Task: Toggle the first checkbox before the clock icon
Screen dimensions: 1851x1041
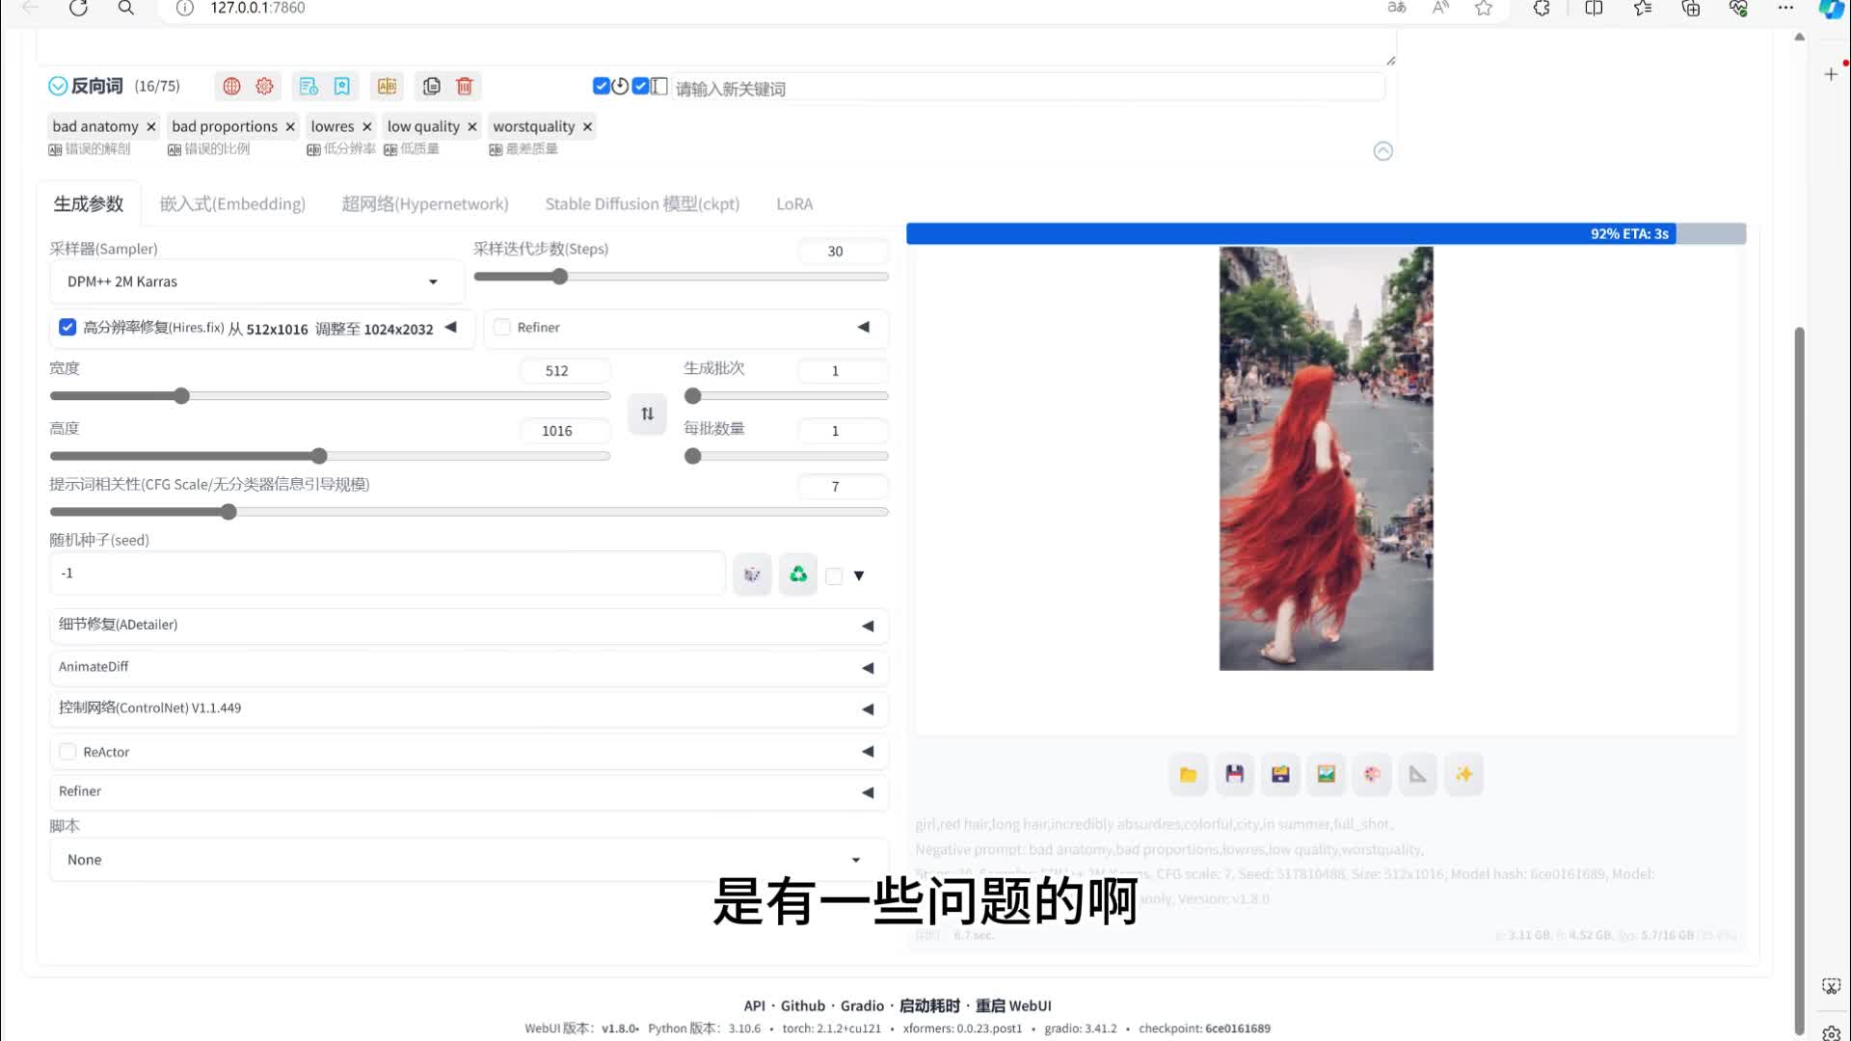Action: [x=602, y=86]
